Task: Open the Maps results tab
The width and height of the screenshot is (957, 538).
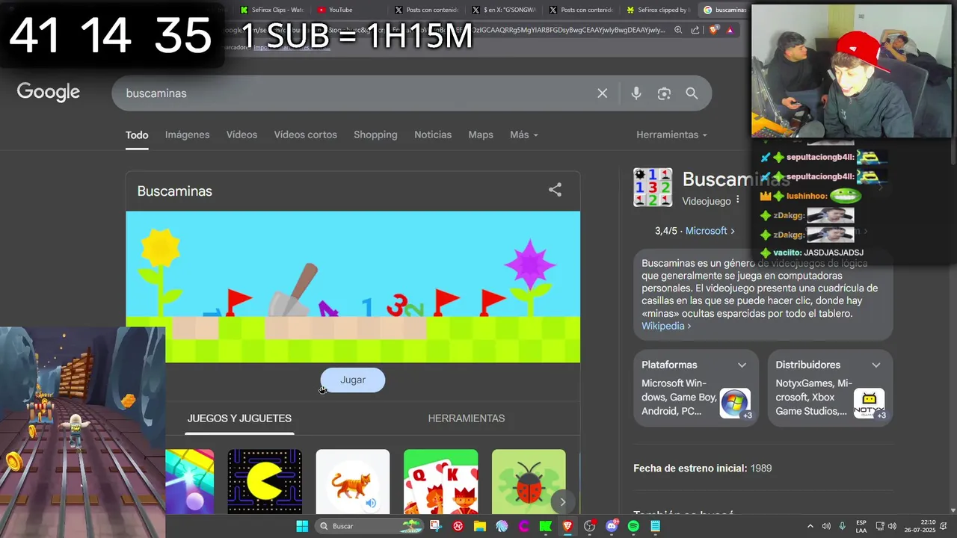Action: [481, 134]
